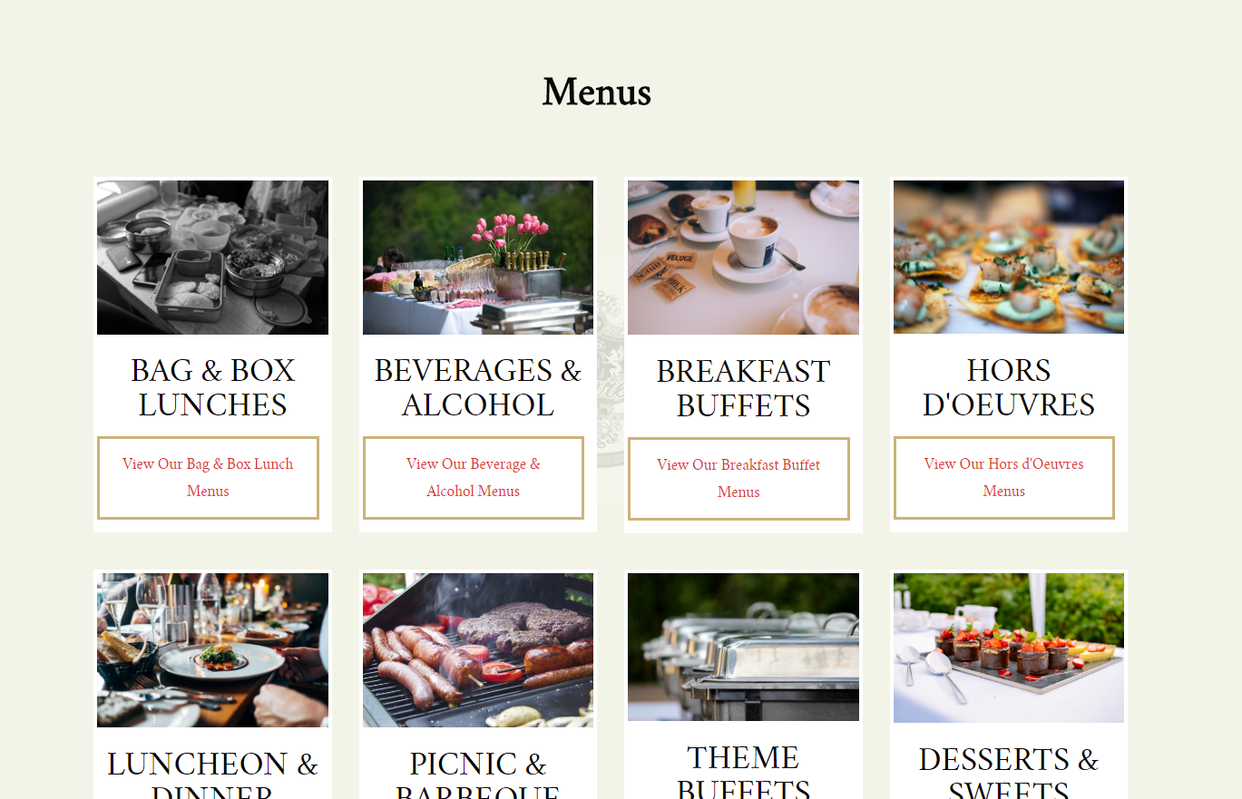Image resolution: width=1242 pixels, height=799 pixels.
Task: Select the coffee cups breakfast photo
Action: (x=743, y=258)
